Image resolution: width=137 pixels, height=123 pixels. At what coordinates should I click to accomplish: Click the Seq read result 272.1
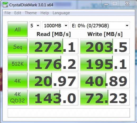[53, 46]
